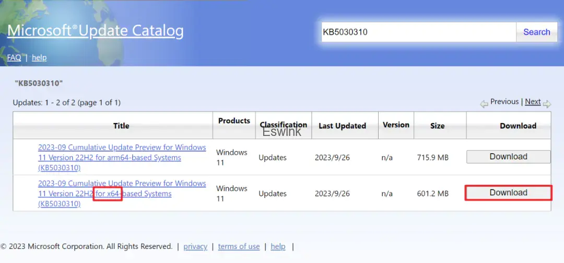The image size is (564, 263).
Task: Open the terms of use footer link
Action: pyautogui.click(x=239, y=246)
